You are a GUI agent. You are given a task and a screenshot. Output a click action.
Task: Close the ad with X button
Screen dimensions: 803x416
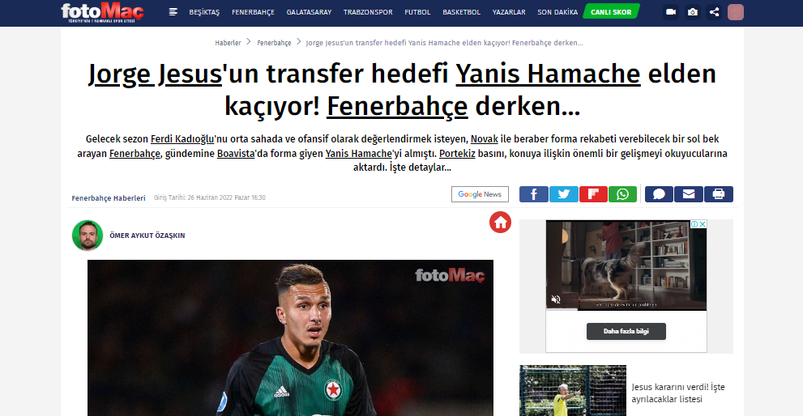(x=703, y=224)
